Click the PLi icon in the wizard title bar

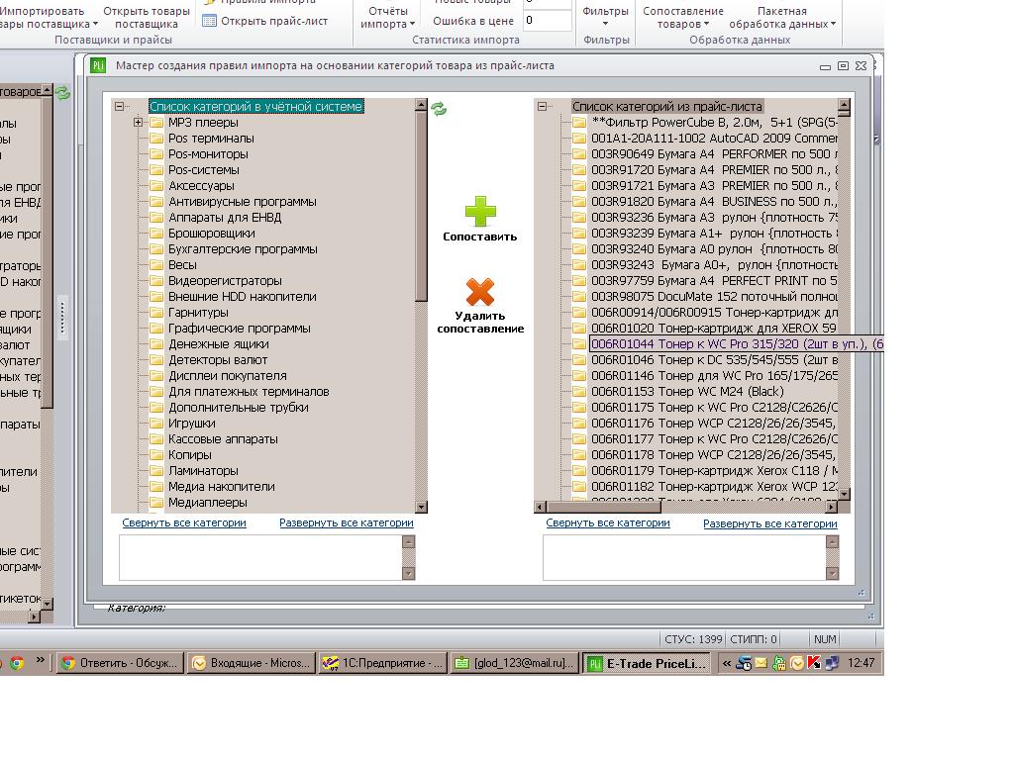click(98, 65)
